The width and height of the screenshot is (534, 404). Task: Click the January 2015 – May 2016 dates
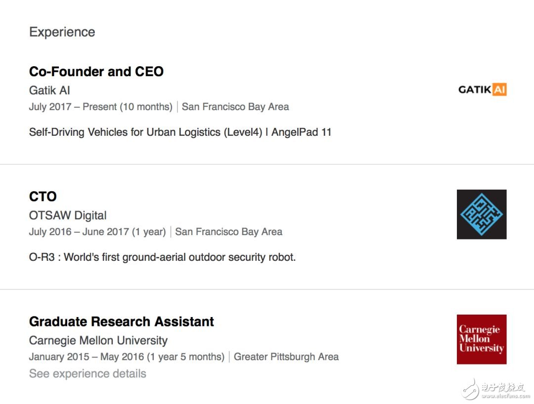coord(127,357)
